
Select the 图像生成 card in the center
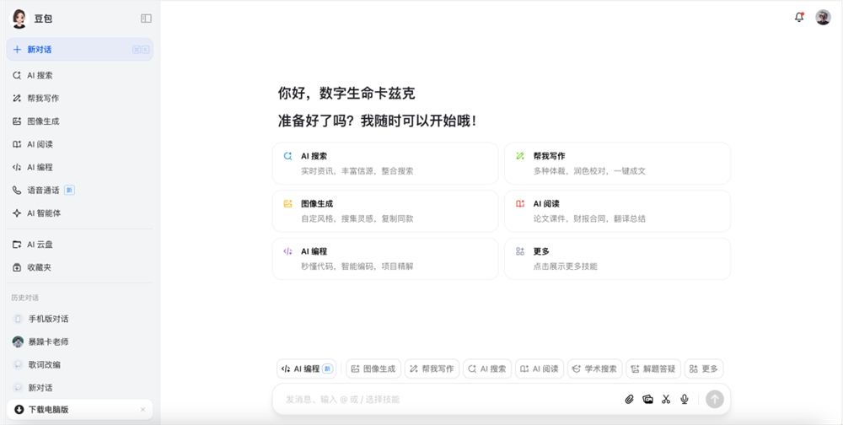point(385,211)
